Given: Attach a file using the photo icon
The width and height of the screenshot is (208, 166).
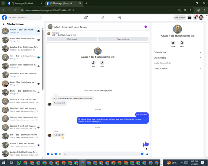Looking at the screenshot, I should click(x=52, y=154).
